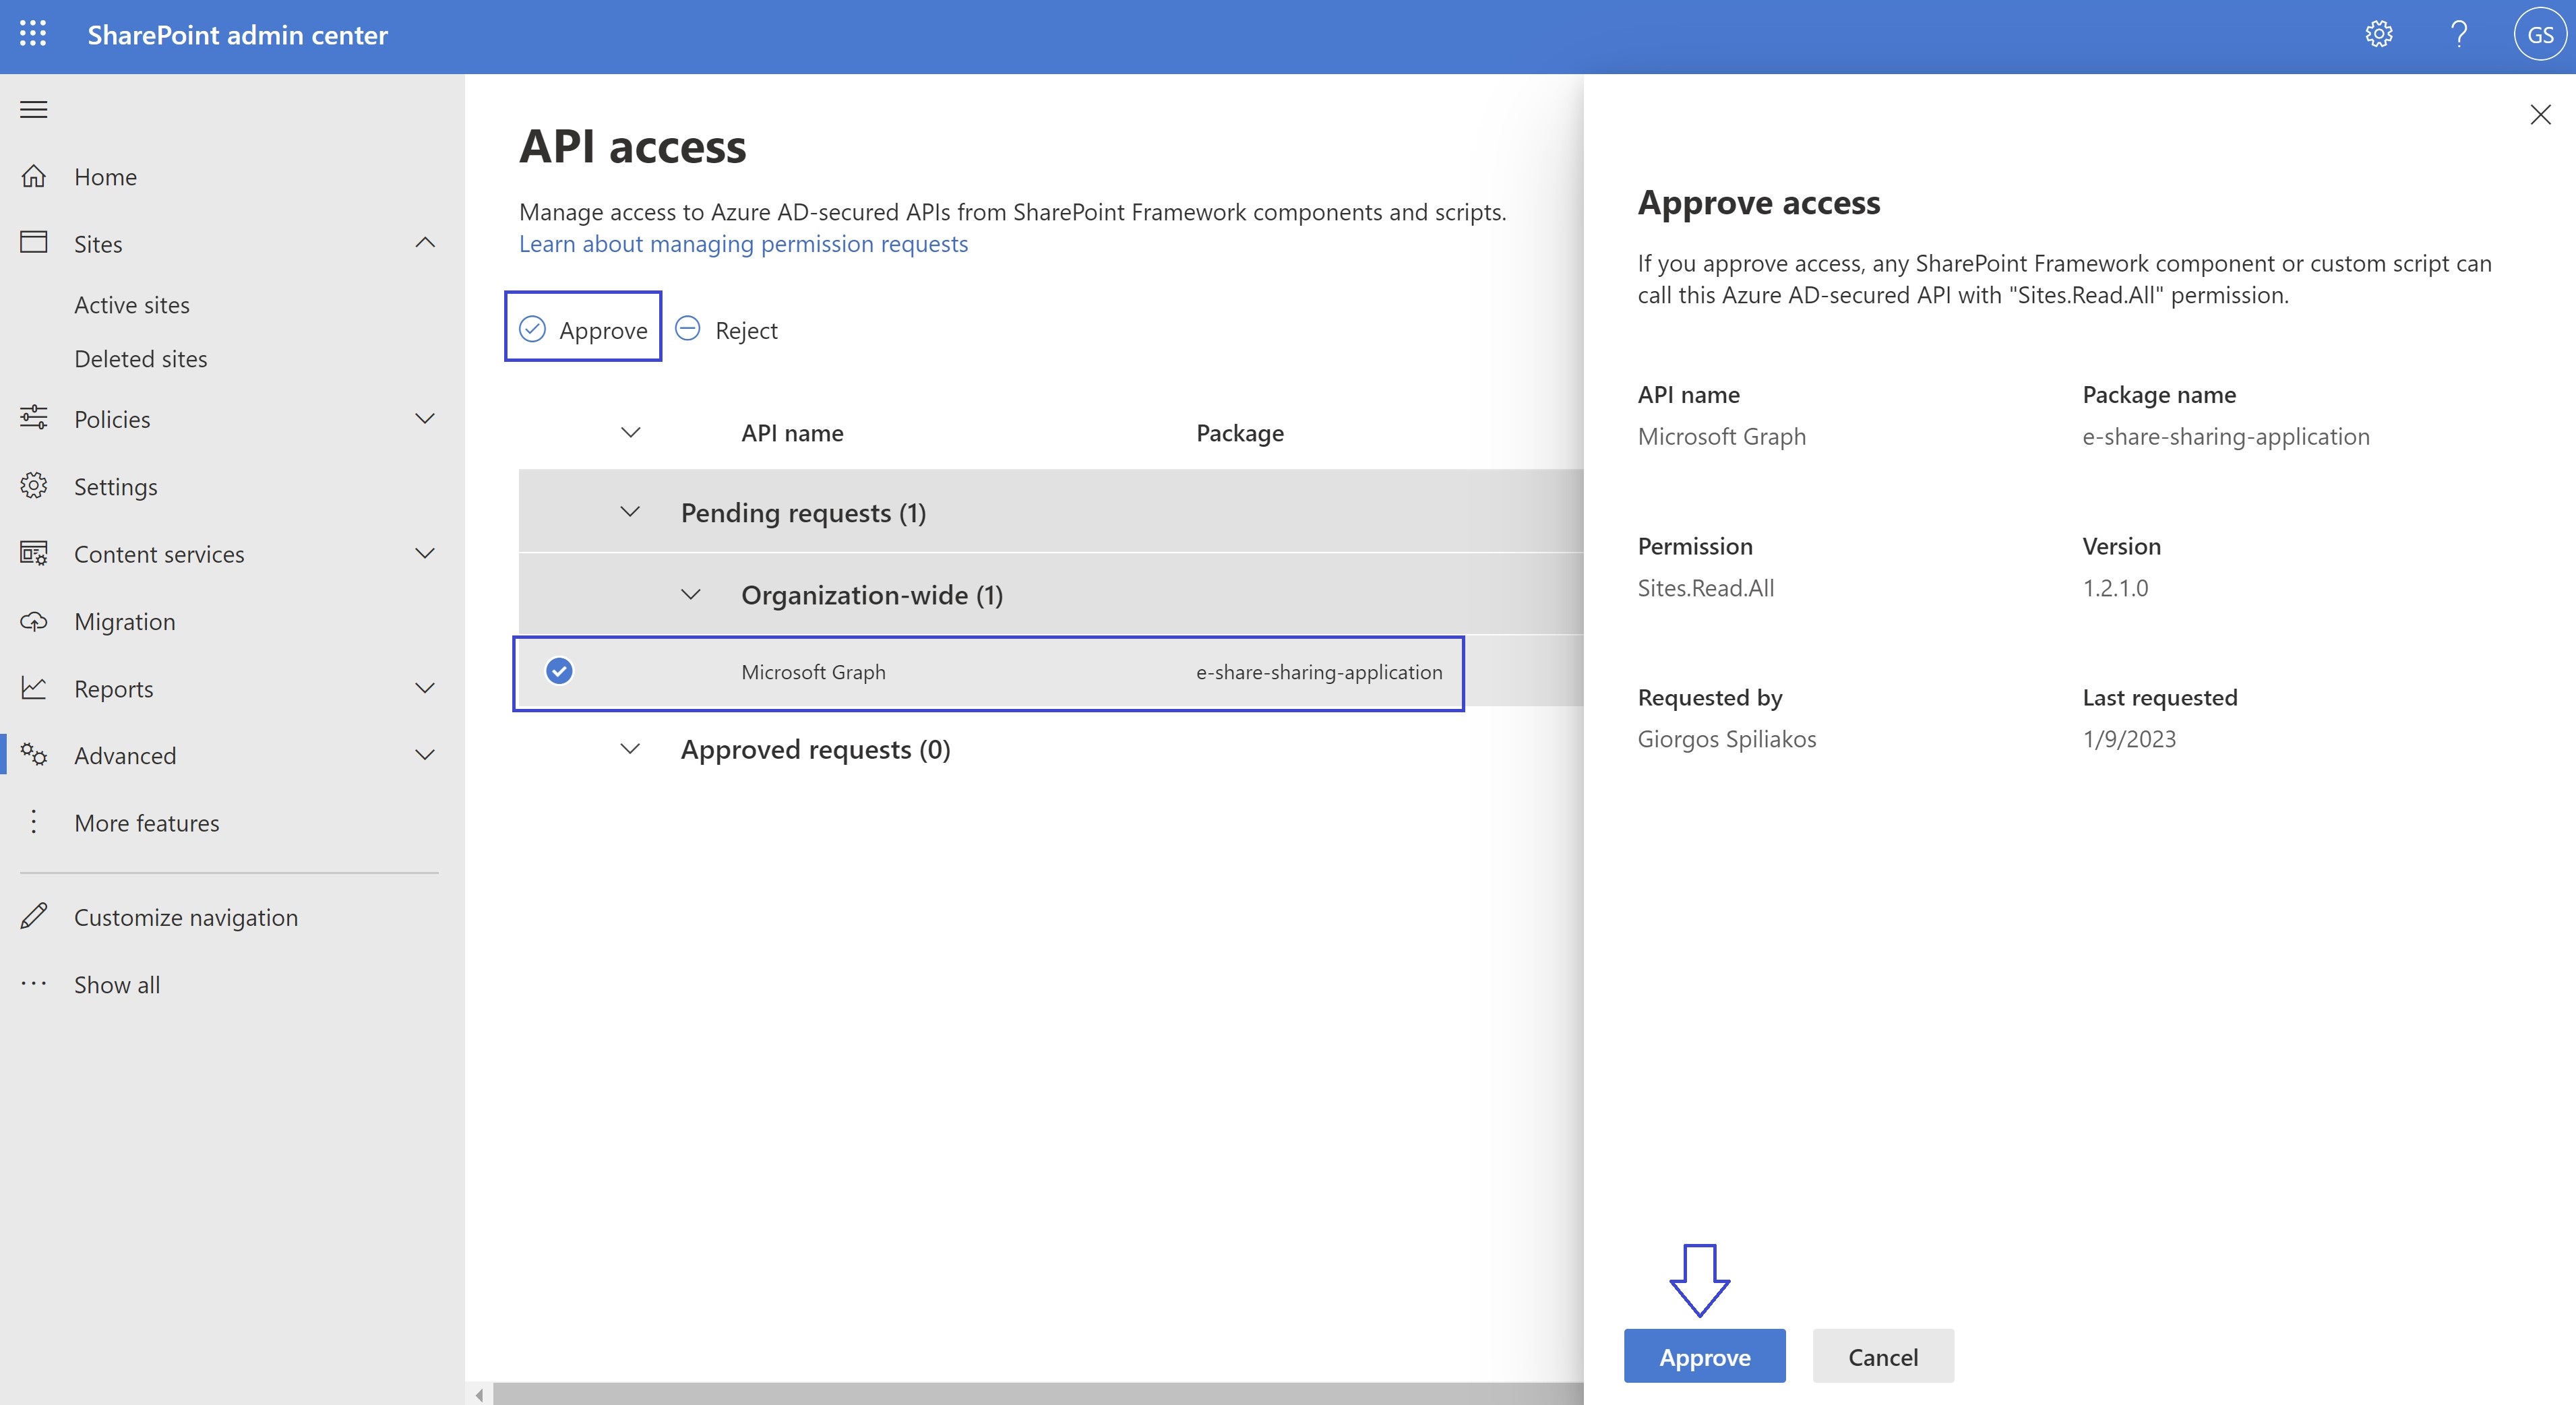The height and width of the screenshot is (1405, 2576).
Task: Click the scrollbar left arrow
Action: [480, 1394]
